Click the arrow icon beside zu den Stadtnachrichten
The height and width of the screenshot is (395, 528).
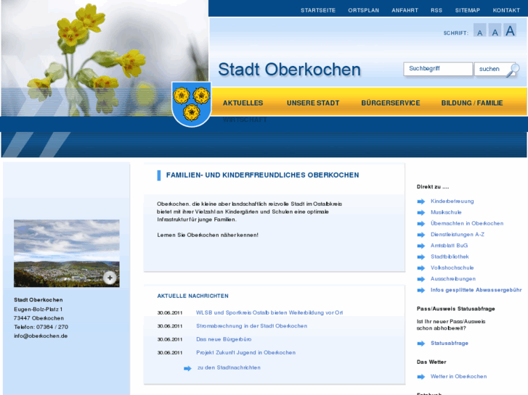click(187, 368)
